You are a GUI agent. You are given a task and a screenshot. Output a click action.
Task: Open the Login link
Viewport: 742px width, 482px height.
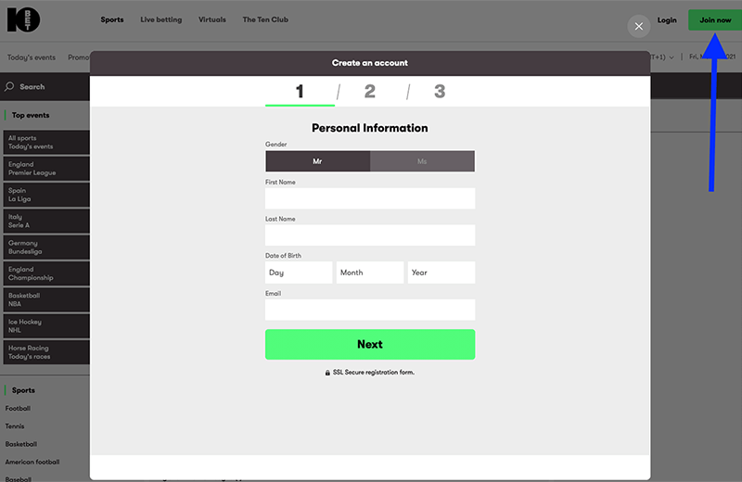click(667, 20)
